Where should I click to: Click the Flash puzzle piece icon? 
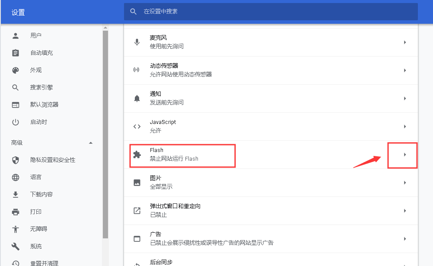137,155
